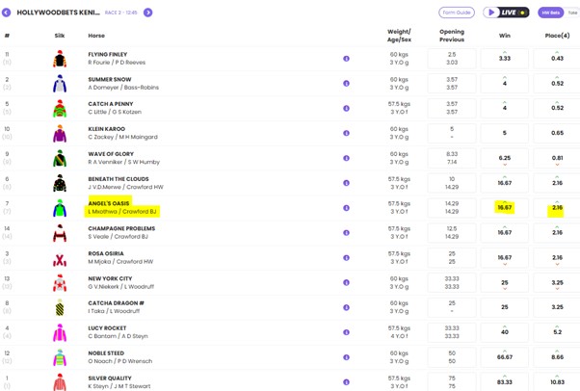Select Win odds 40 for Lucy Rocket
This screenshot has width=580, height=391.
pos(504,332)
